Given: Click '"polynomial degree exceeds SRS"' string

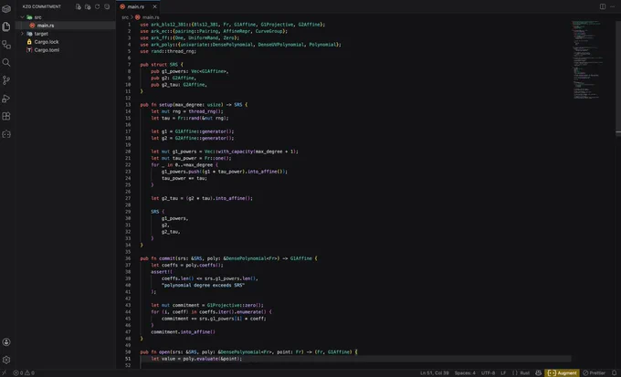Looking at the screenshot, I should (x=203, y=285).
